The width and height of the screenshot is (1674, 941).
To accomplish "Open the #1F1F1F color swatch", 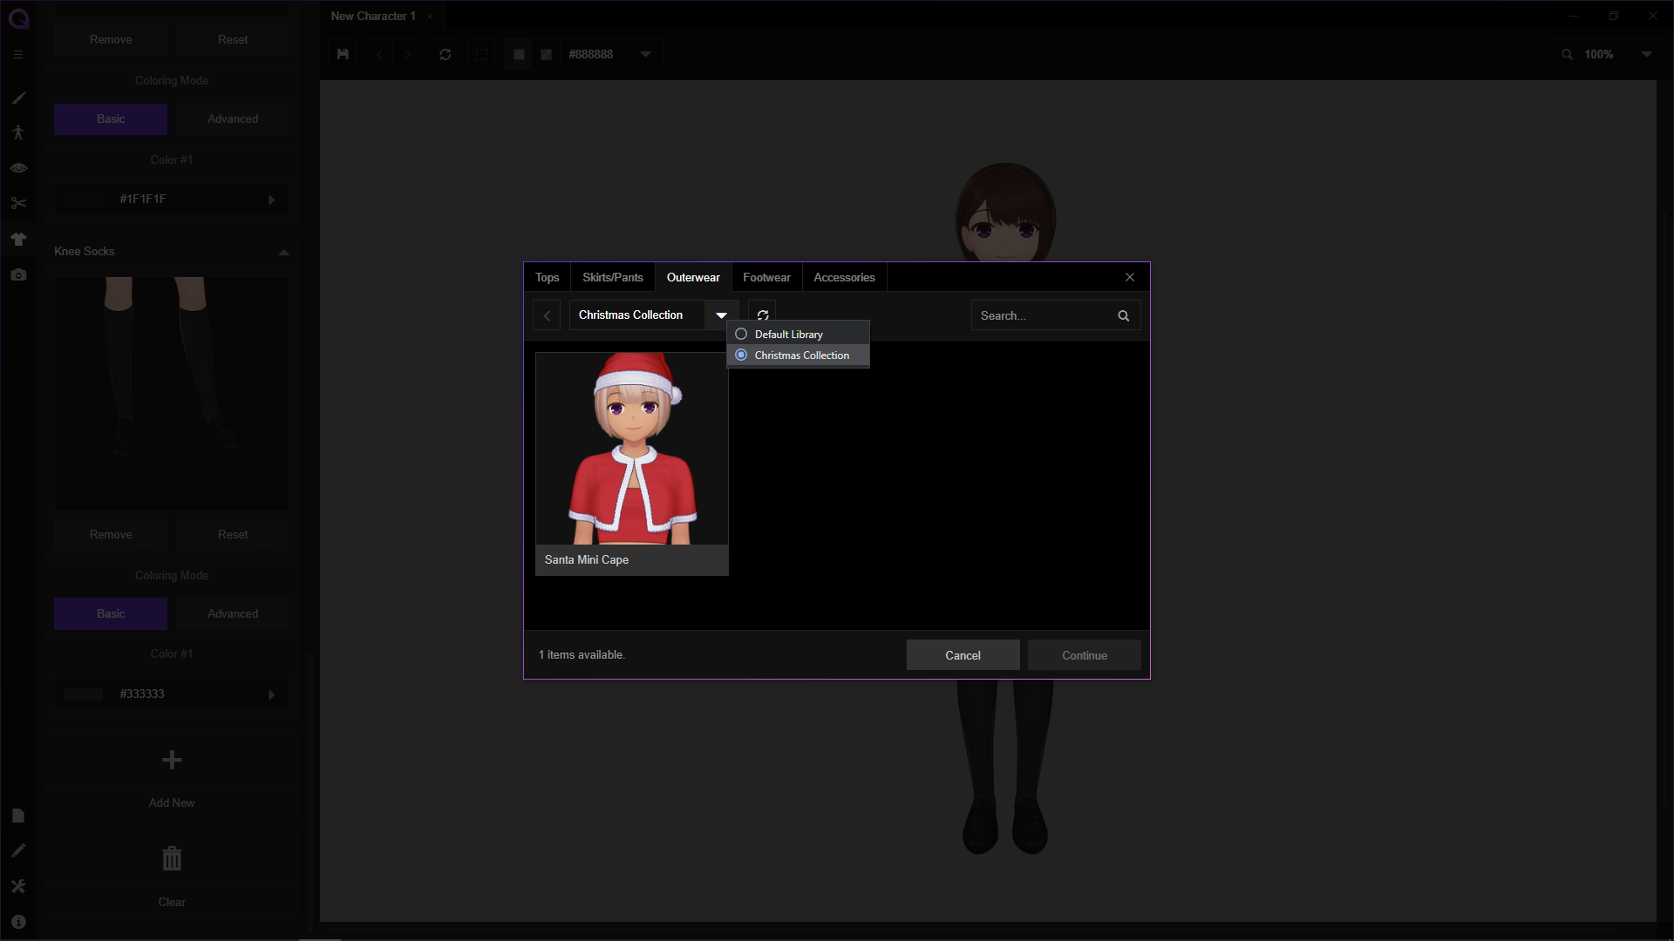I will [84, 200].
